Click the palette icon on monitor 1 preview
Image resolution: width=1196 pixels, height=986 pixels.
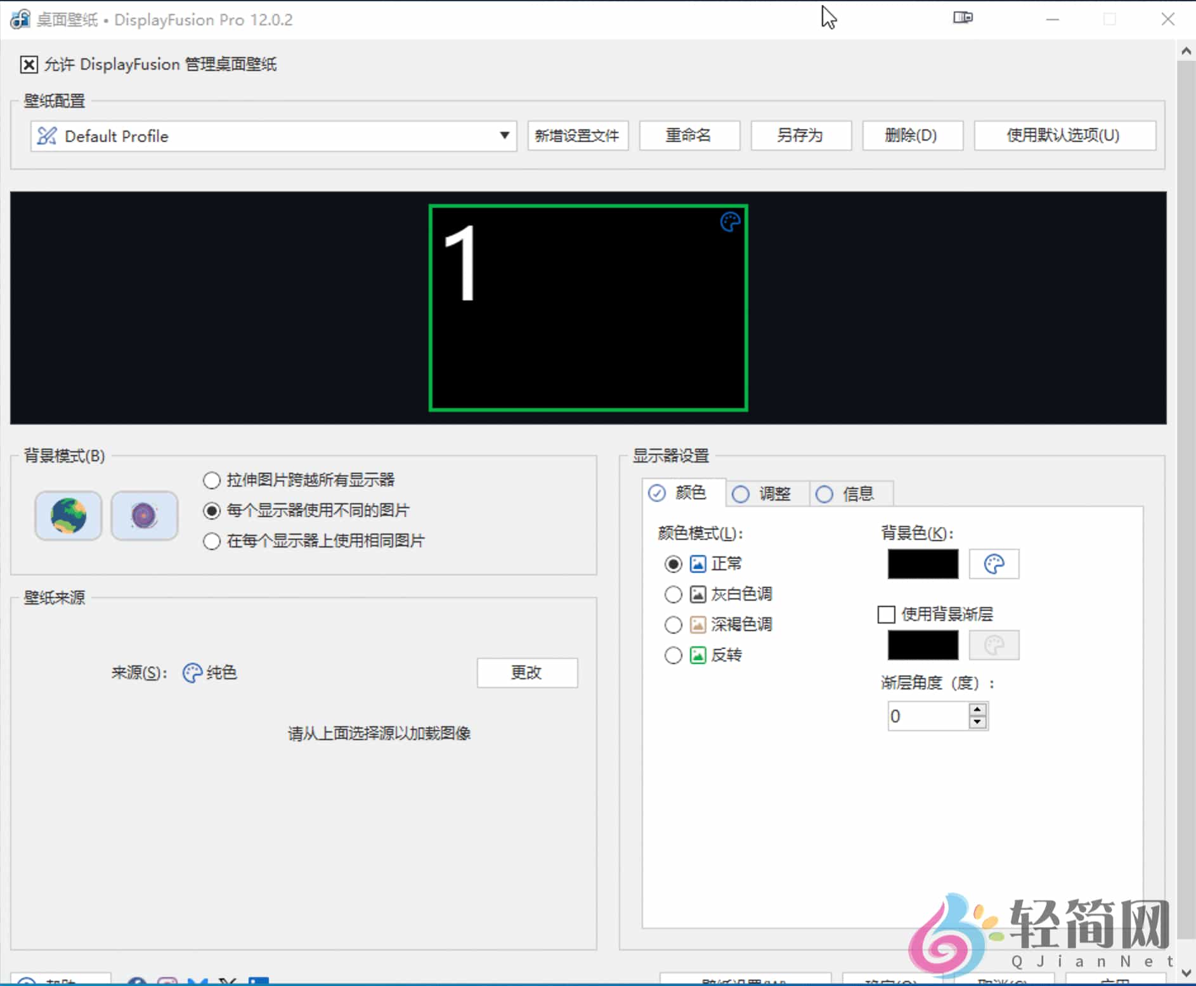tap(730, 222)
